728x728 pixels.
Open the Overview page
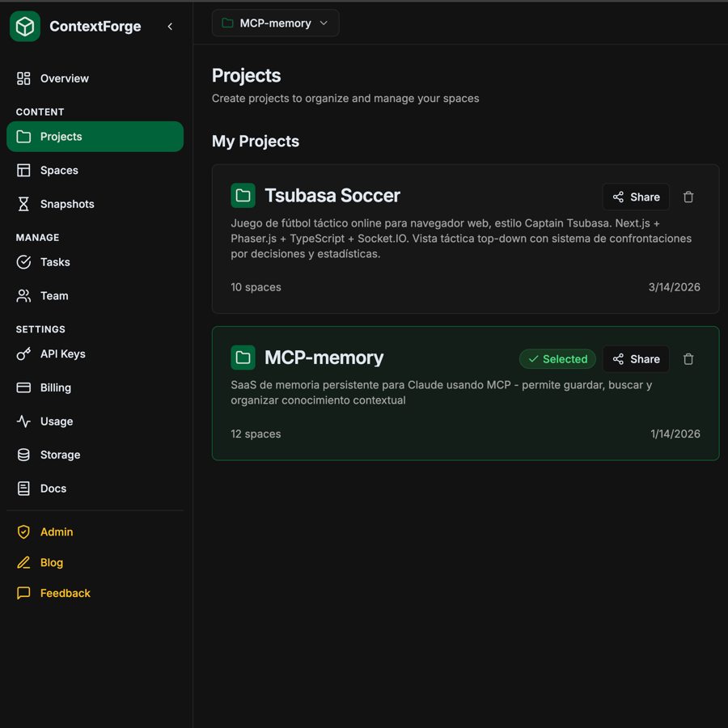(64, 78)
